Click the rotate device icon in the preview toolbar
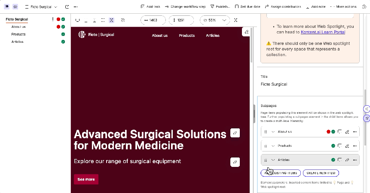 [x=123, y=20]
